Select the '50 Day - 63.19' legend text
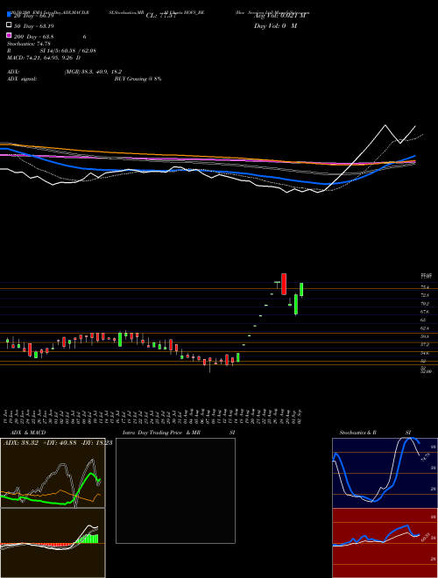This screenshot has width=438, height=578. (x=34, y=26)
